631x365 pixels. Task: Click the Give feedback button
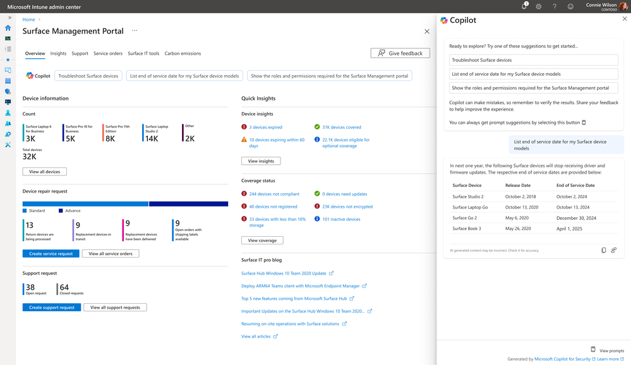tap(400, 53)
